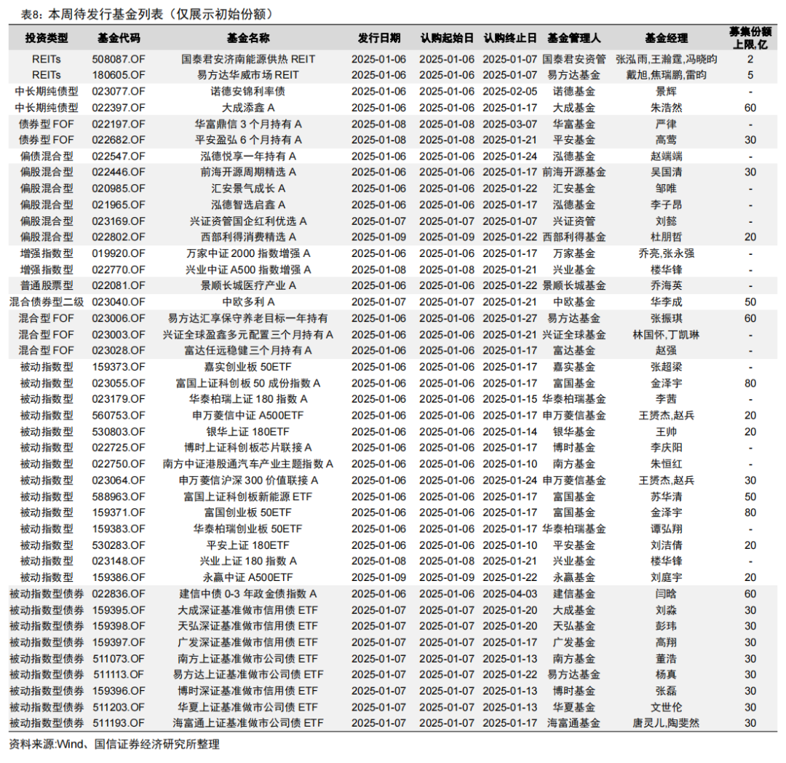The width and height of the screenshot is (786, 763).
Task: Click the source note 资料来源:Wind、国信证券经济研究所整理
Action: coord(114,745)
